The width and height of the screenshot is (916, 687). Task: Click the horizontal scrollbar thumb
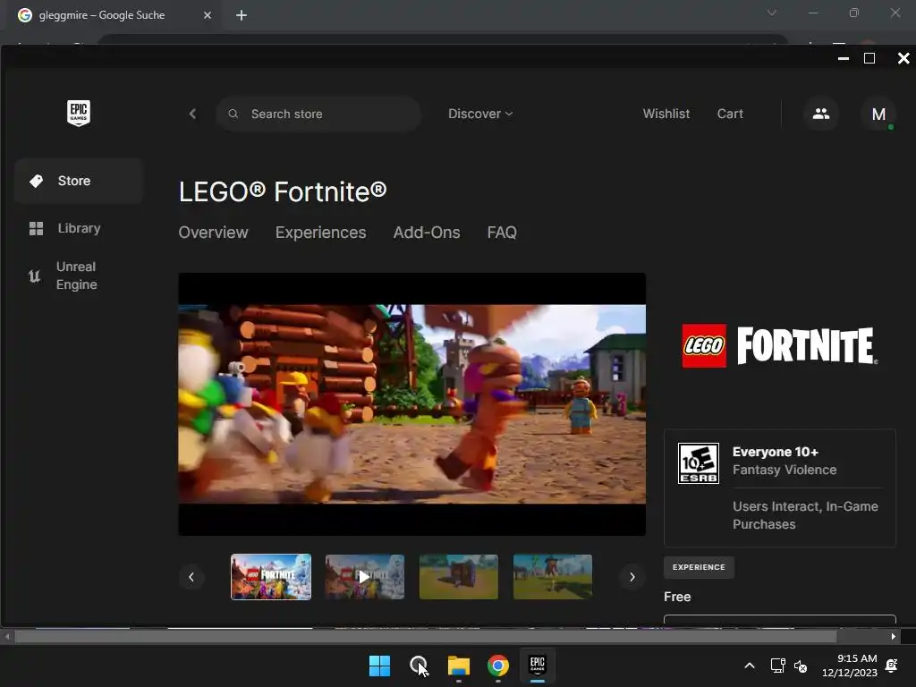point(425,637)
